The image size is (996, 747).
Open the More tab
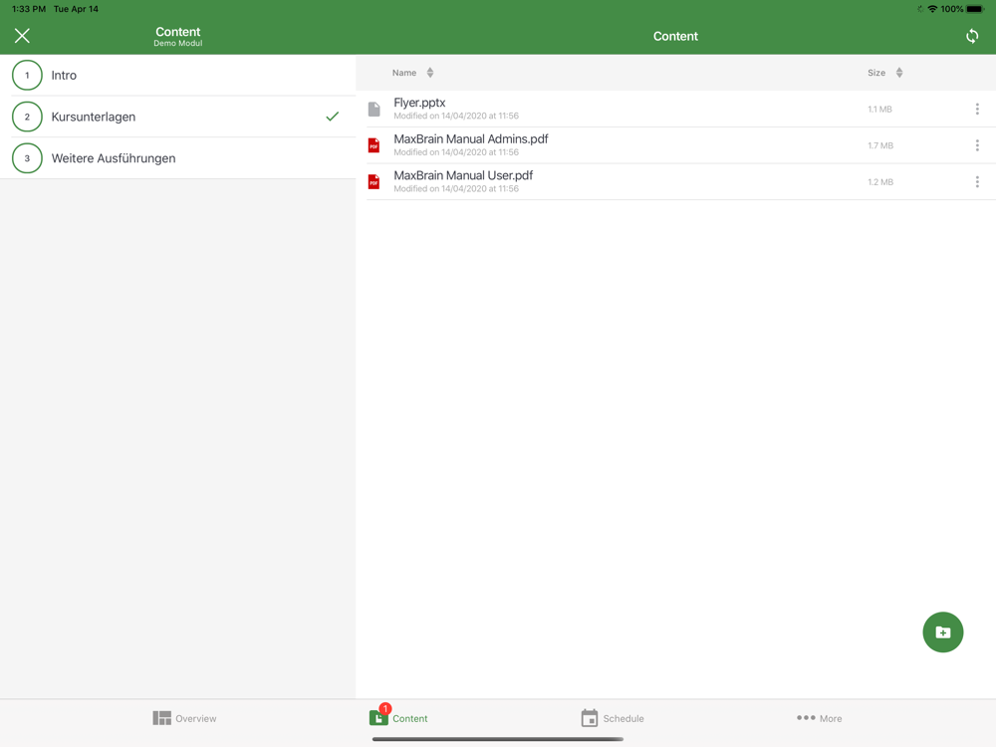[819, 718]
